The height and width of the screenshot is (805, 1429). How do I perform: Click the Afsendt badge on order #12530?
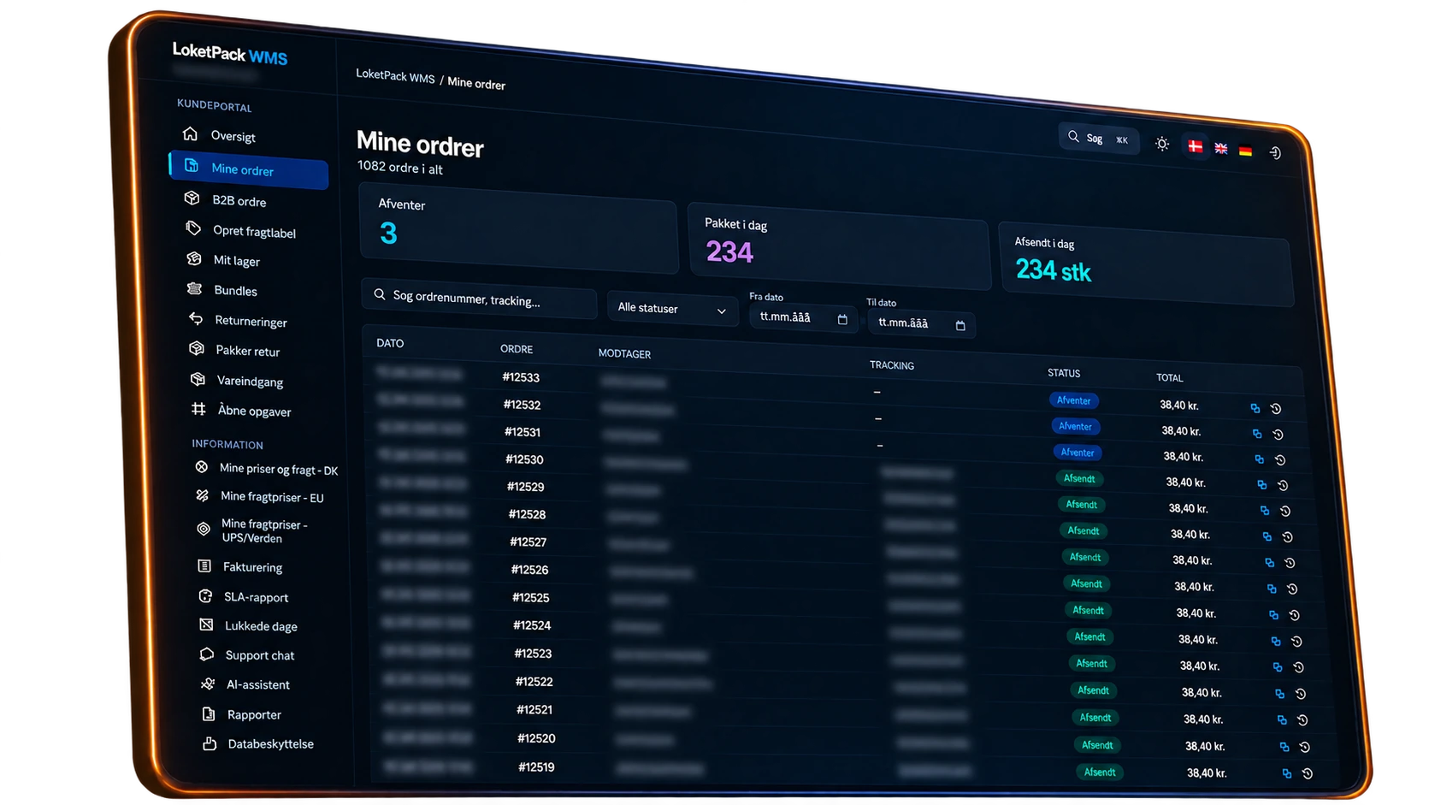tap(1079, 478)
